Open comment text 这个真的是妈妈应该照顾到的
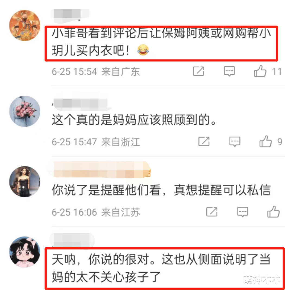Screen dimensions: 285x290 click(134, 120)
